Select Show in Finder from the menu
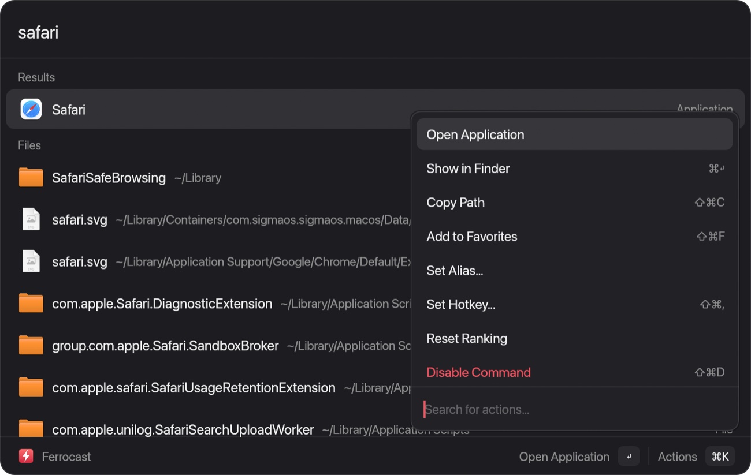The width and height of the screenshot is (751, 475). pyautogui.click(x=575, y=169)
